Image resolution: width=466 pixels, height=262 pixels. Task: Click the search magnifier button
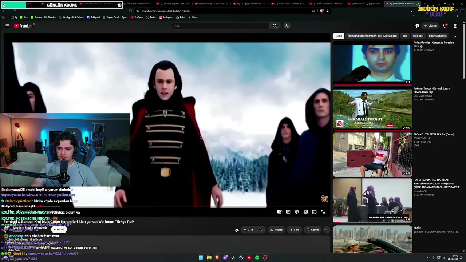[x=275, y=26]
